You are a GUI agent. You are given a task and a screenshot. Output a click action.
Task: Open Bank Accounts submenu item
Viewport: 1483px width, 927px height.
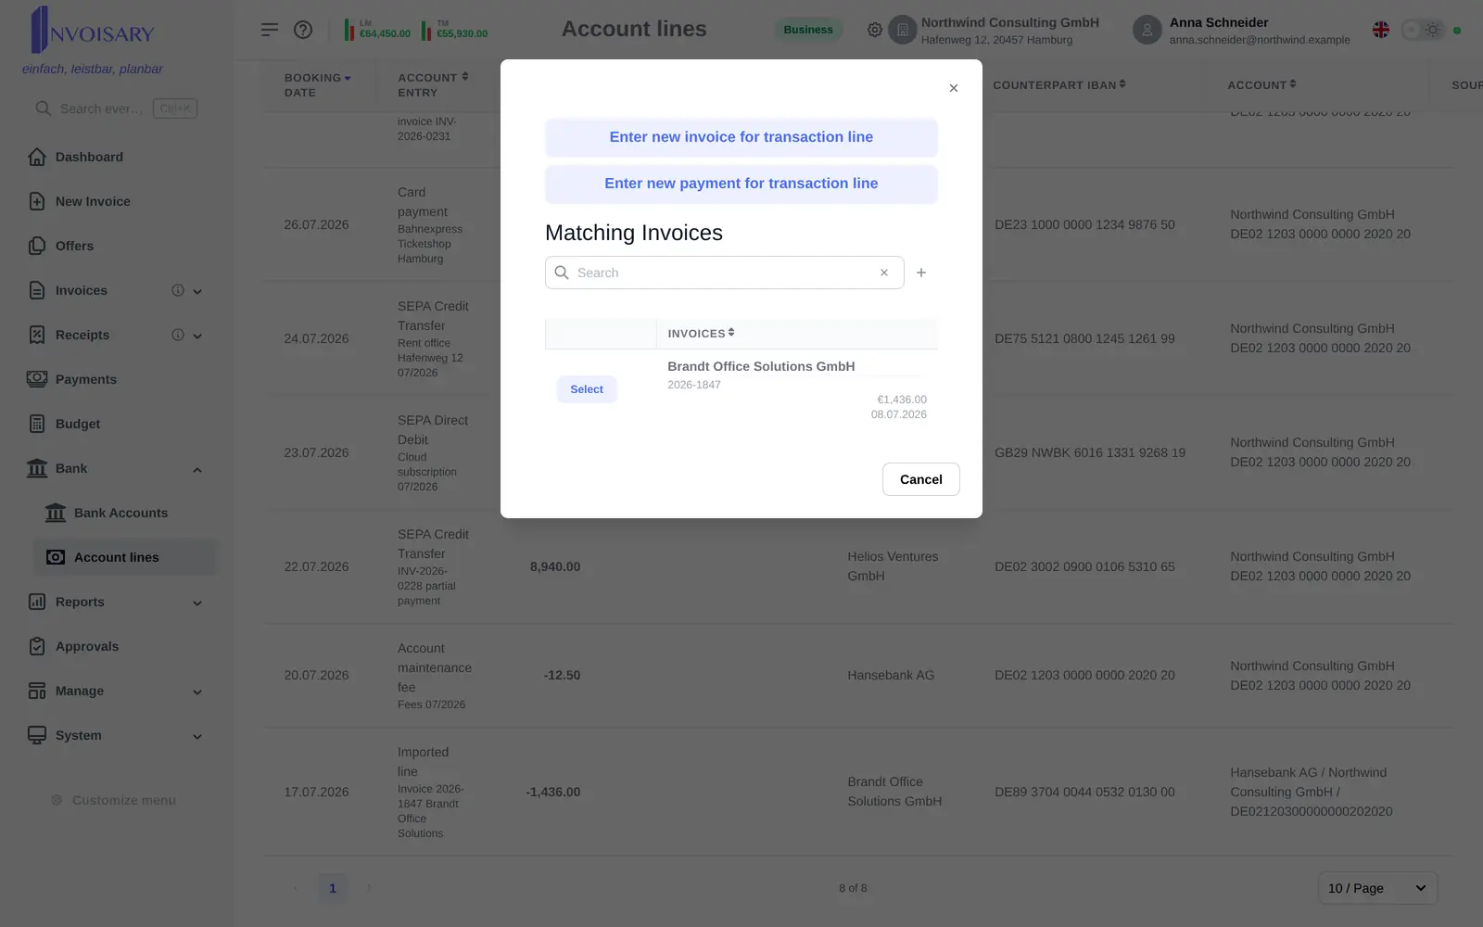121,513
